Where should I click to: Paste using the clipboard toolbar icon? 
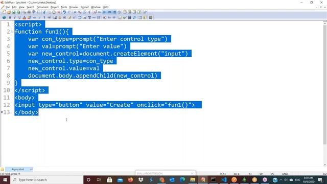pos(54,12)
